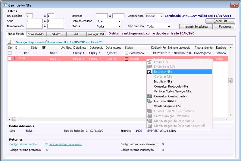
Task: Click the grid's scroll down arrow
Action: point(230,115)
